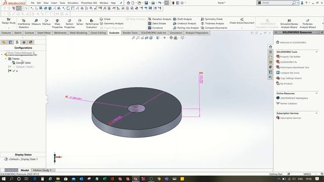Image resolution: width=324 pixels, height=182 pixels.
Task: Run the Check tool
Action: [x=105, y=19]
